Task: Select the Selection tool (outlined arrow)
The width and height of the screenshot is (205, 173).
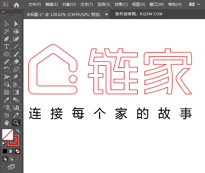Action: [7, 24]
